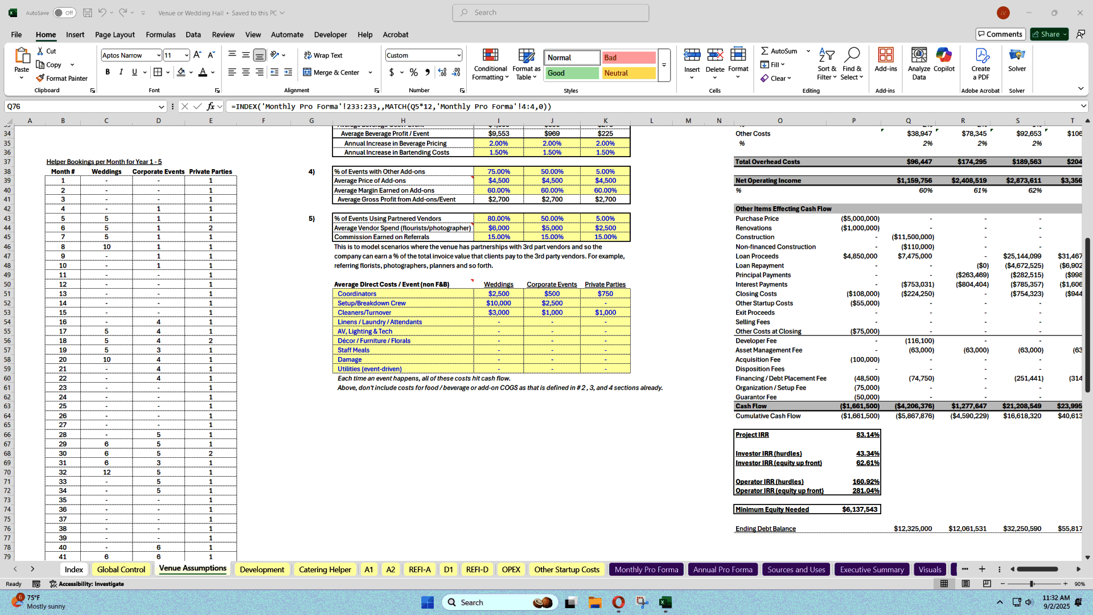
Task: Open File Explorer on the taskbar
Action: coord(595,602)
